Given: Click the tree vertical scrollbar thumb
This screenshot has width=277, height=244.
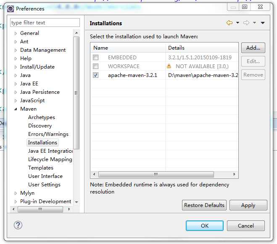Looking at the screenshot, I should [x=77, y=93].
